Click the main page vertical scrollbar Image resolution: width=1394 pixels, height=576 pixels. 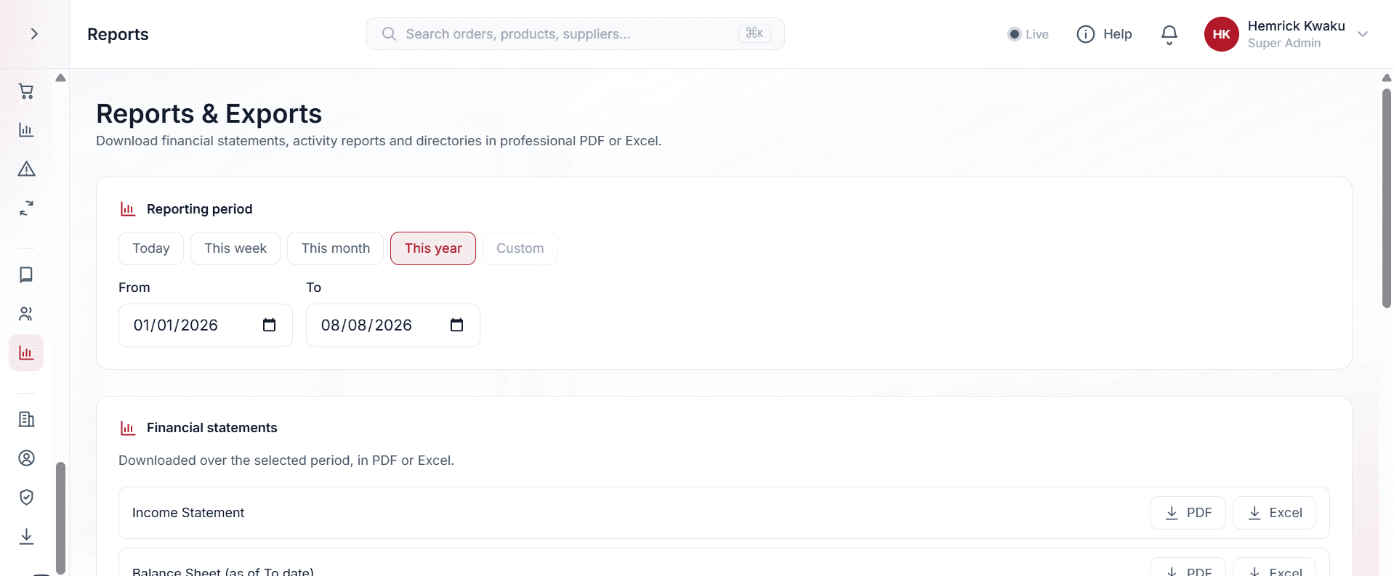1387,198
